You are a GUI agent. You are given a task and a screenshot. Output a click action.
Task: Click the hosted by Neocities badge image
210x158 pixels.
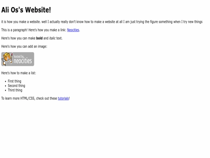click(17, 59)
